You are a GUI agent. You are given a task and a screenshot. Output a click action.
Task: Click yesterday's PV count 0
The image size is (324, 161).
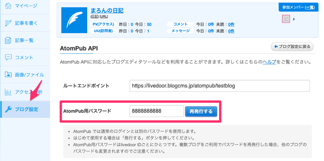(132, 25)
